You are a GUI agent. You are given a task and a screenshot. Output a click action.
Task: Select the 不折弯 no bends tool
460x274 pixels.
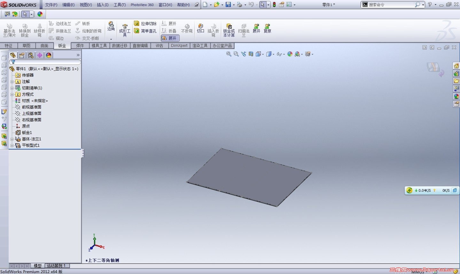pos(187,29)
